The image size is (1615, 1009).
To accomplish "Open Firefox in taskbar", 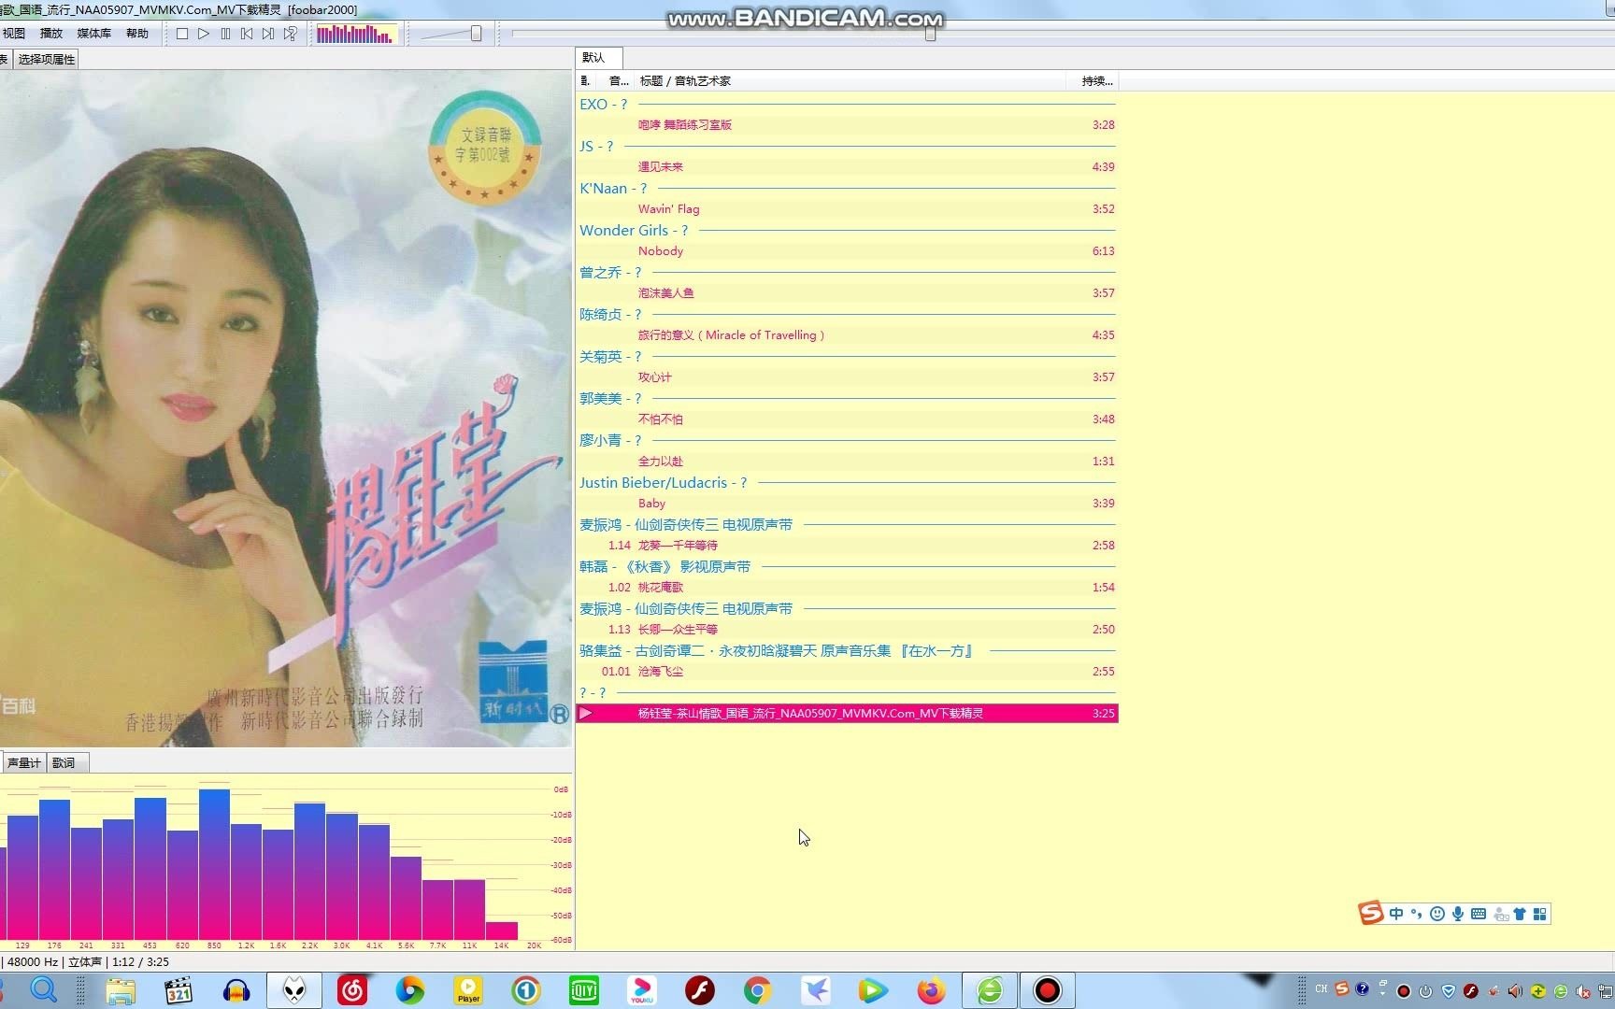I will coord(931,990).
